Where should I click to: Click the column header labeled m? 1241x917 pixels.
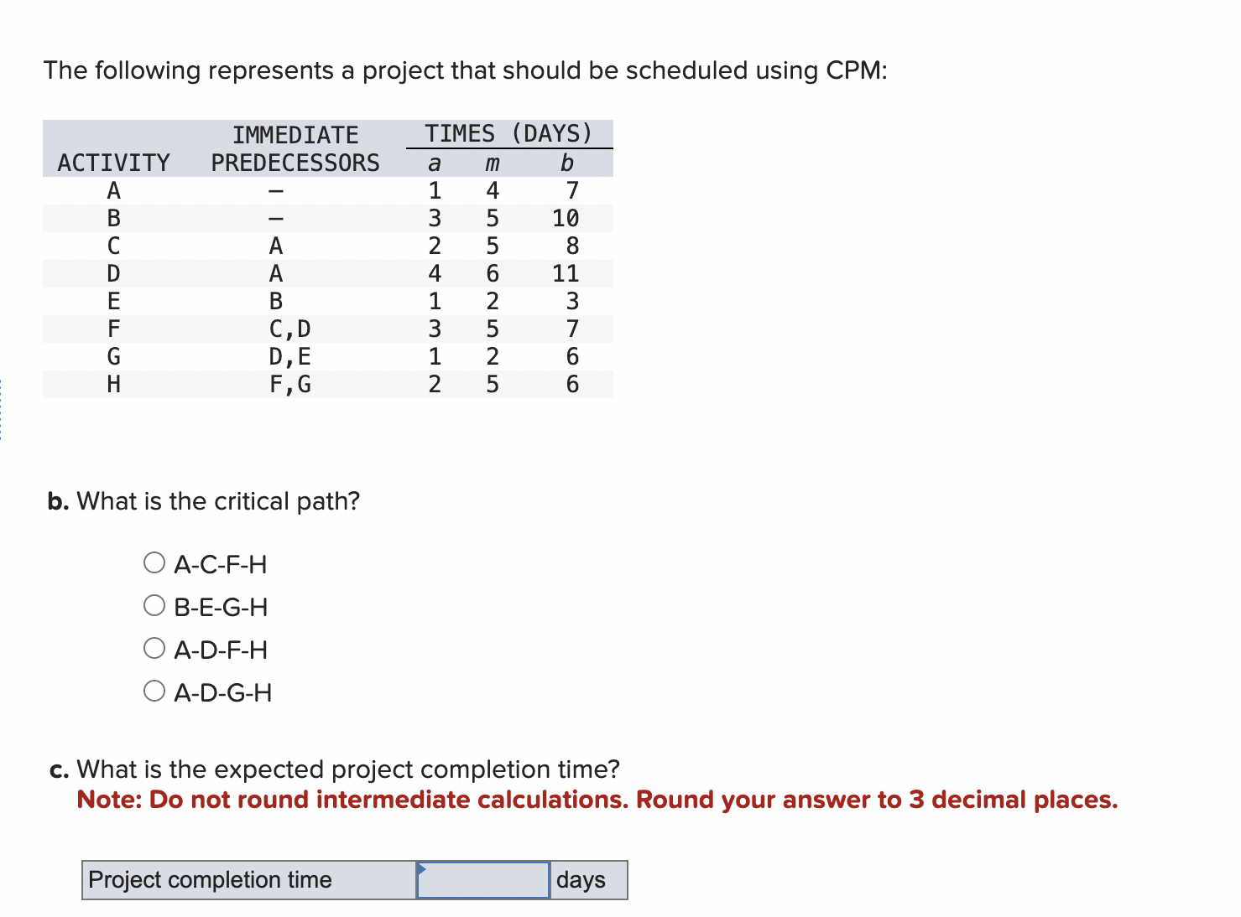click(x=492, y=163)
